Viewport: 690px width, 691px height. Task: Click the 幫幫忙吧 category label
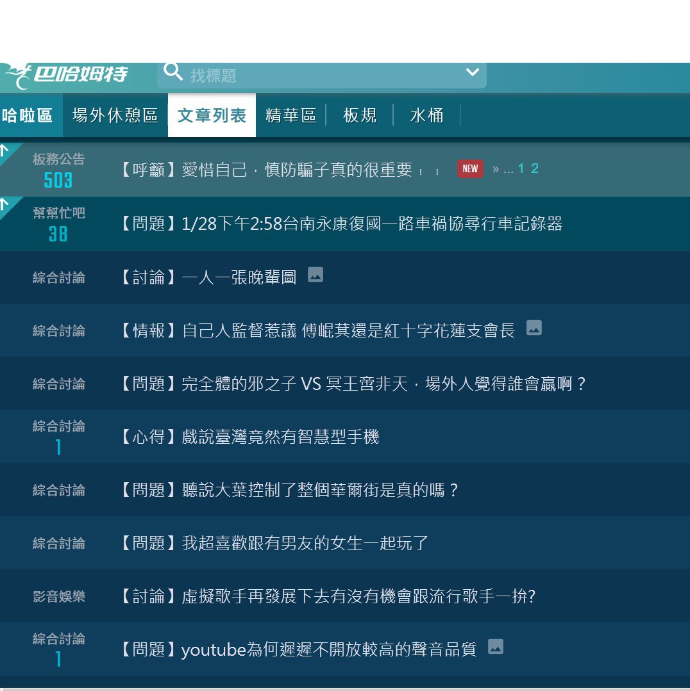[59, 213]
